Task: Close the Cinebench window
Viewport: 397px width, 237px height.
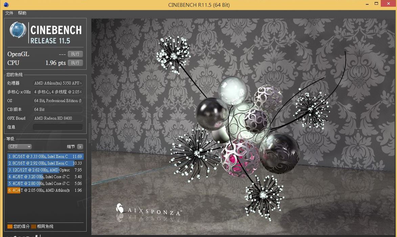Action: (x=389, y=4)
